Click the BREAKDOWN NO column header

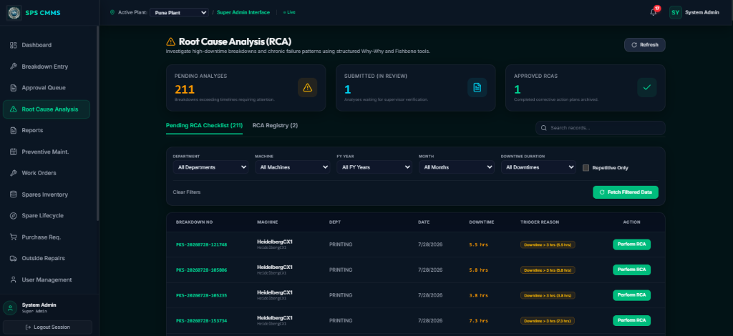tap(194, 222)
